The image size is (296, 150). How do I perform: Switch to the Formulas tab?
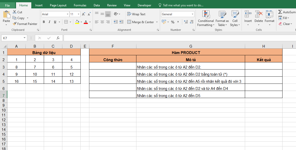[x=80, y=5]
